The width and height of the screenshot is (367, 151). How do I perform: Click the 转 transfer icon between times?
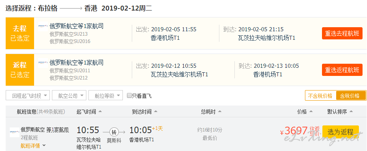[114, 132]
